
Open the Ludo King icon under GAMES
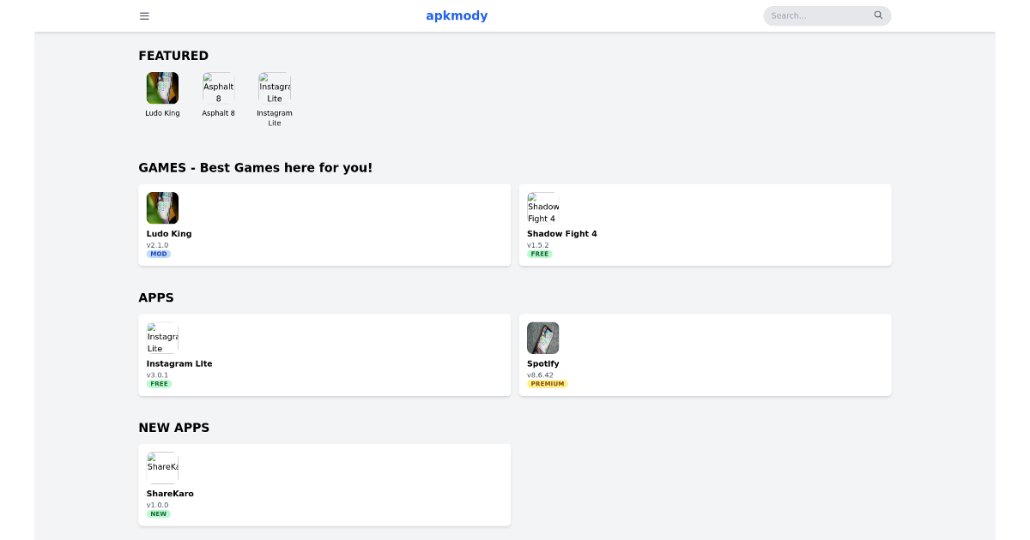[162, 207]
